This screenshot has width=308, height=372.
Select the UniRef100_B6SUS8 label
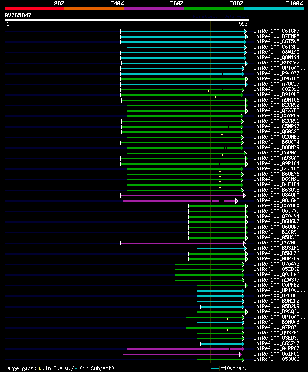click(x=276, y=190)
